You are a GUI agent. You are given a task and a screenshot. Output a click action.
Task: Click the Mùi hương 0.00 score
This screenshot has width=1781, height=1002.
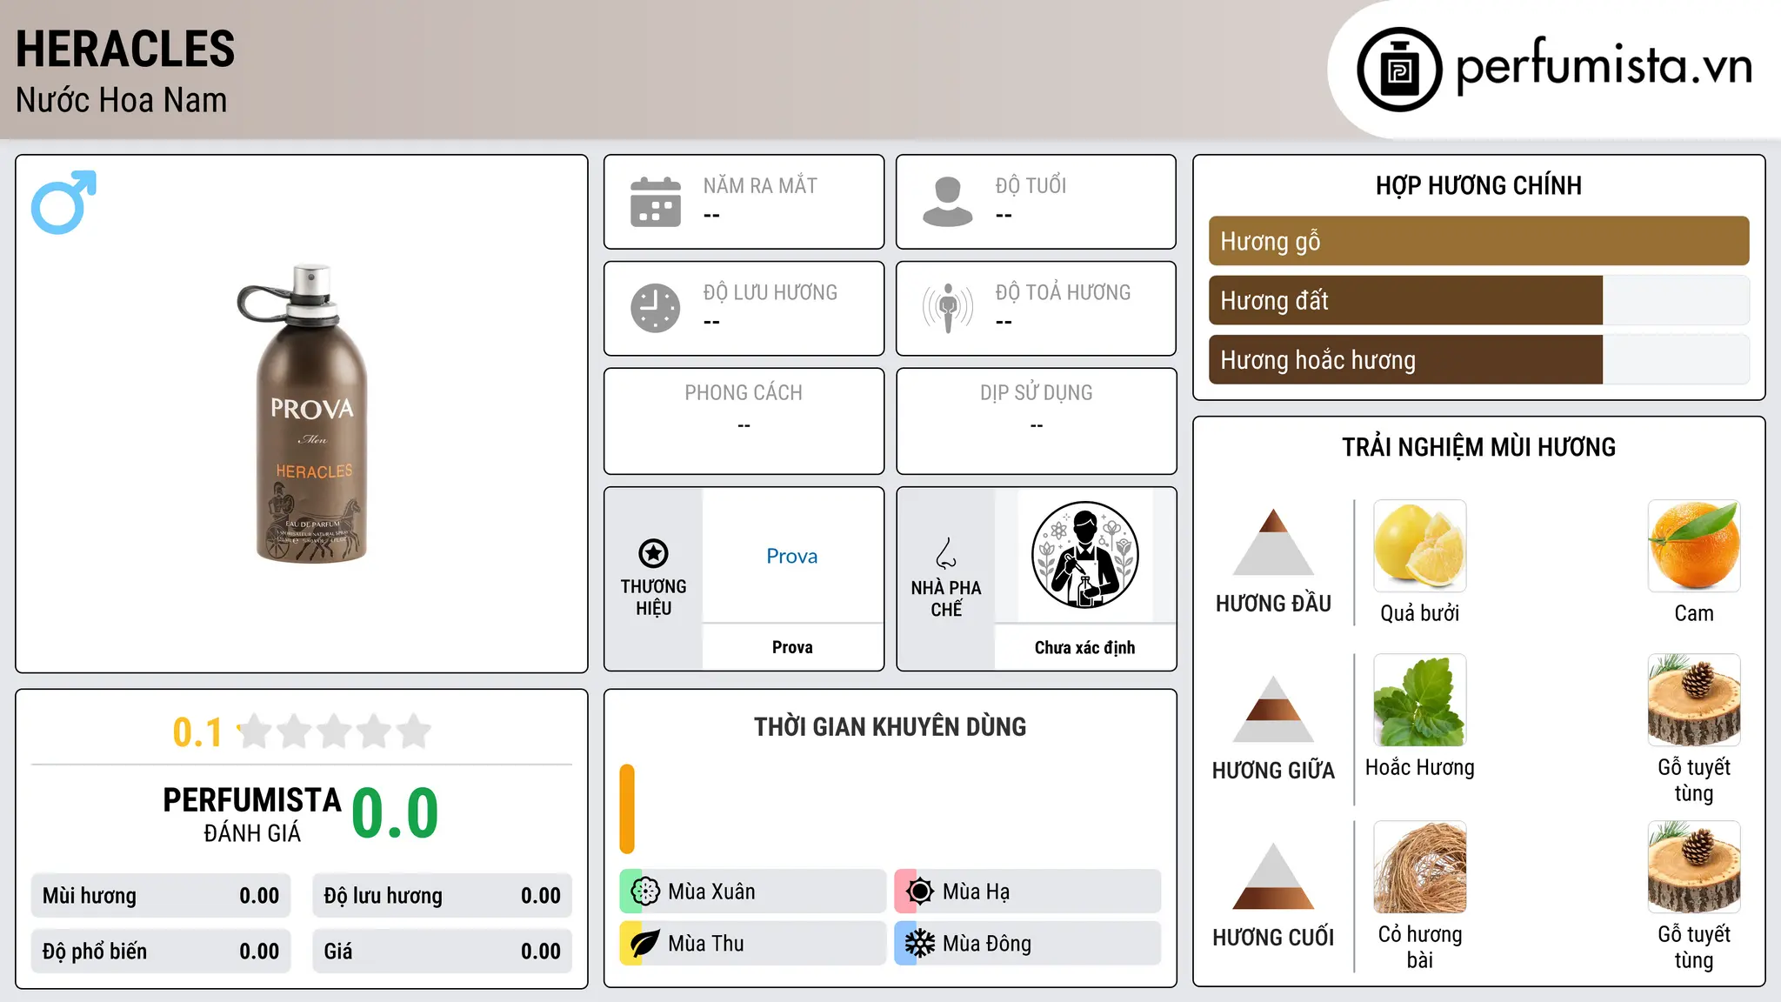(x=161, y=896)
